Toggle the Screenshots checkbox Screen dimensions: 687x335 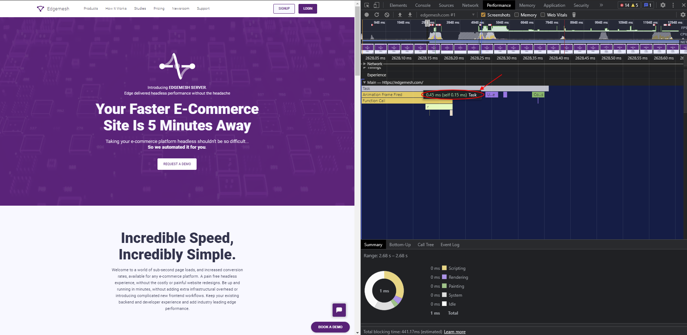click(483, 15)
